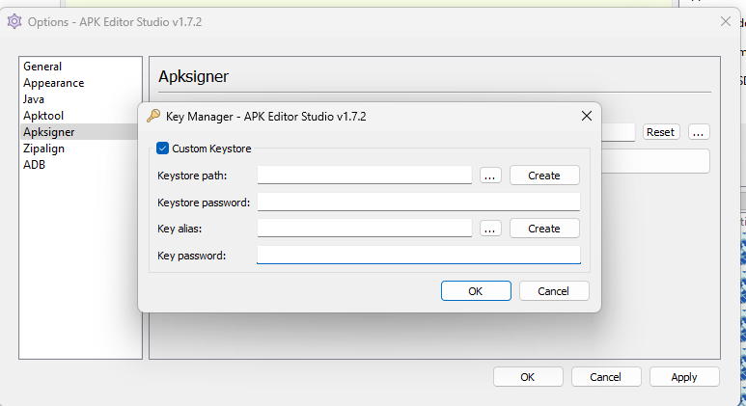Click the key icon in Key Manager title

click(153, 116)
